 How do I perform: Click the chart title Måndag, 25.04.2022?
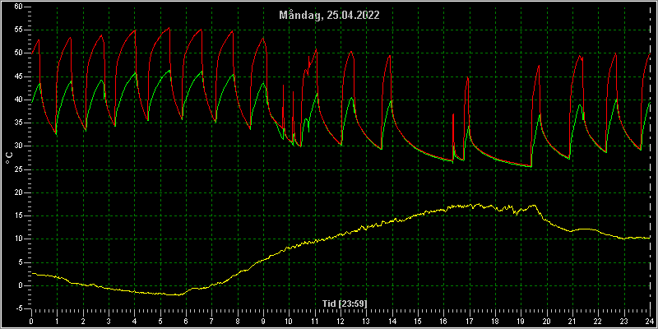330,16
